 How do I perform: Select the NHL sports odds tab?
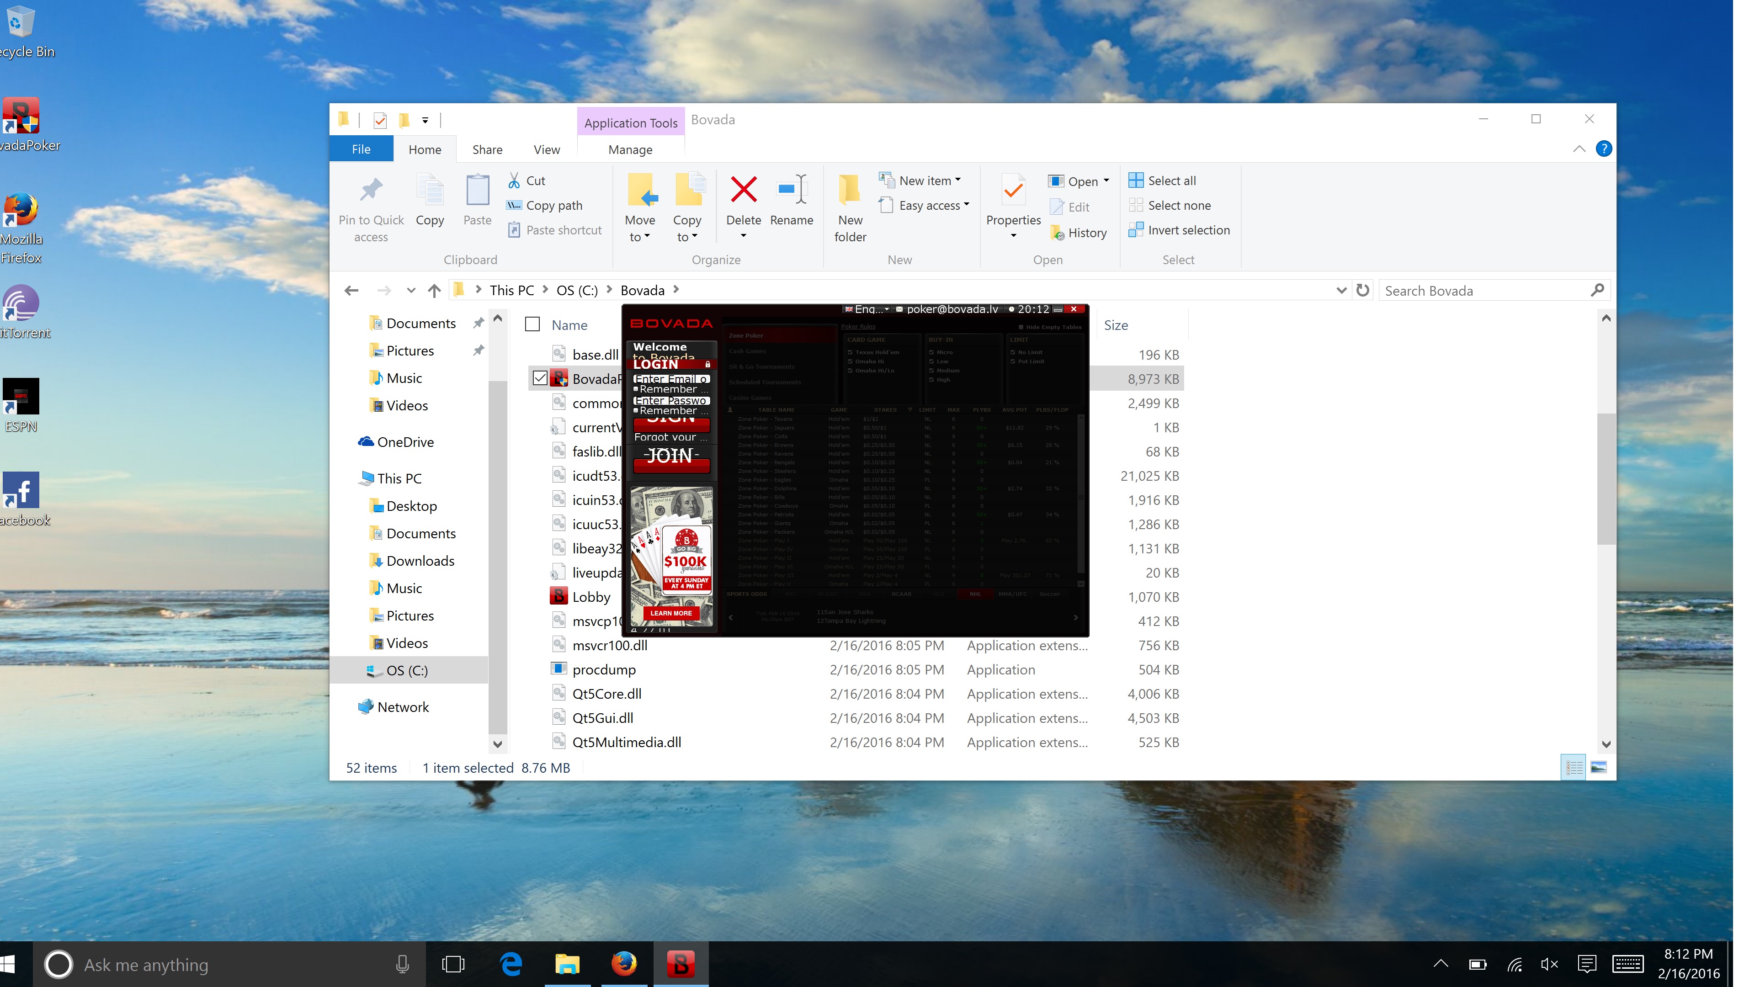point(975,594)
